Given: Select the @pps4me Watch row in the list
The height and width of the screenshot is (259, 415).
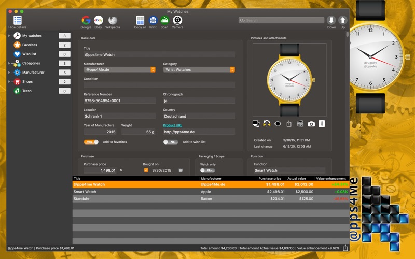Looking at the screenshot, I should coord(211,184).
